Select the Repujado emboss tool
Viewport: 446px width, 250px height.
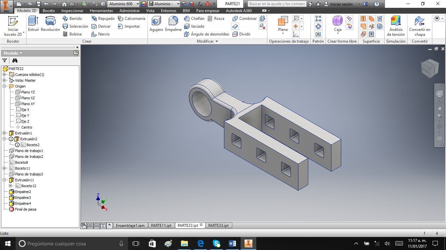coord(103,19)
